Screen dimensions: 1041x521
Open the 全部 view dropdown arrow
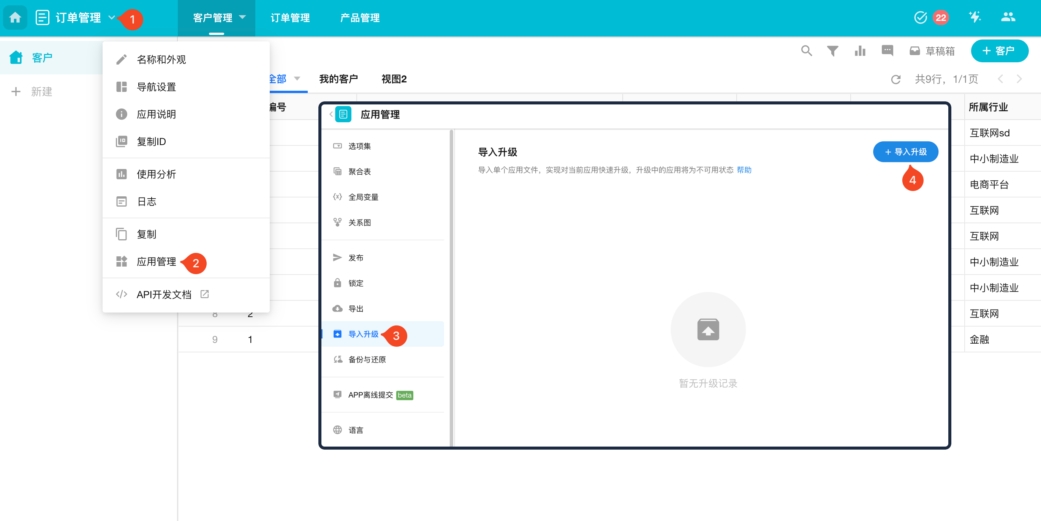[x=297, y=79]
